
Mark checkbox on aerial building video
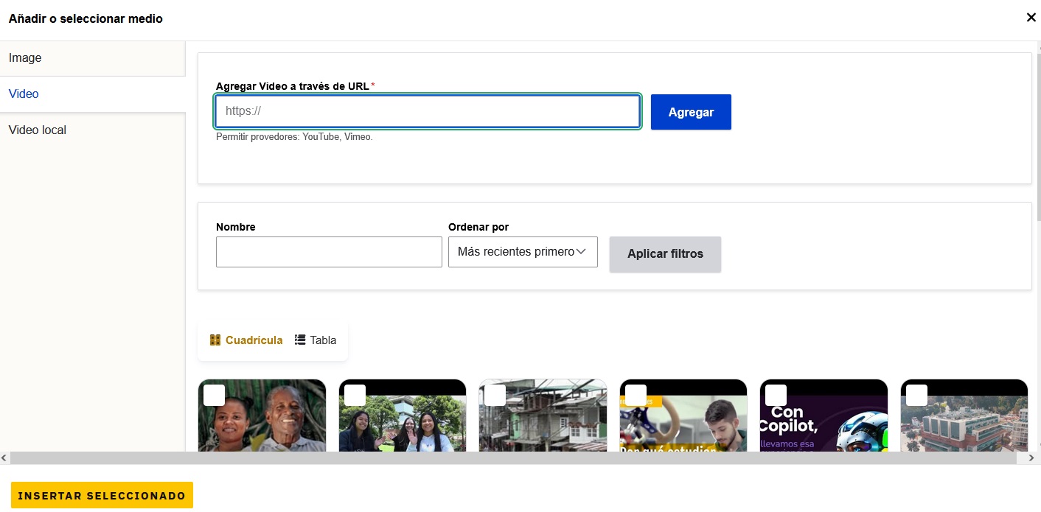[916, 396]
